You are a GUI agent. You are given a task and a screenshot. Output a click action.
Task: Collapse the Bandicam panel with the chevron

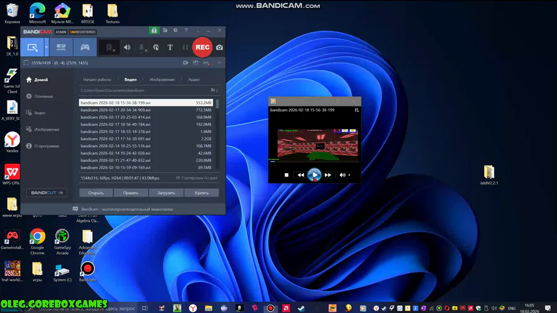click(x=220, y=63)
